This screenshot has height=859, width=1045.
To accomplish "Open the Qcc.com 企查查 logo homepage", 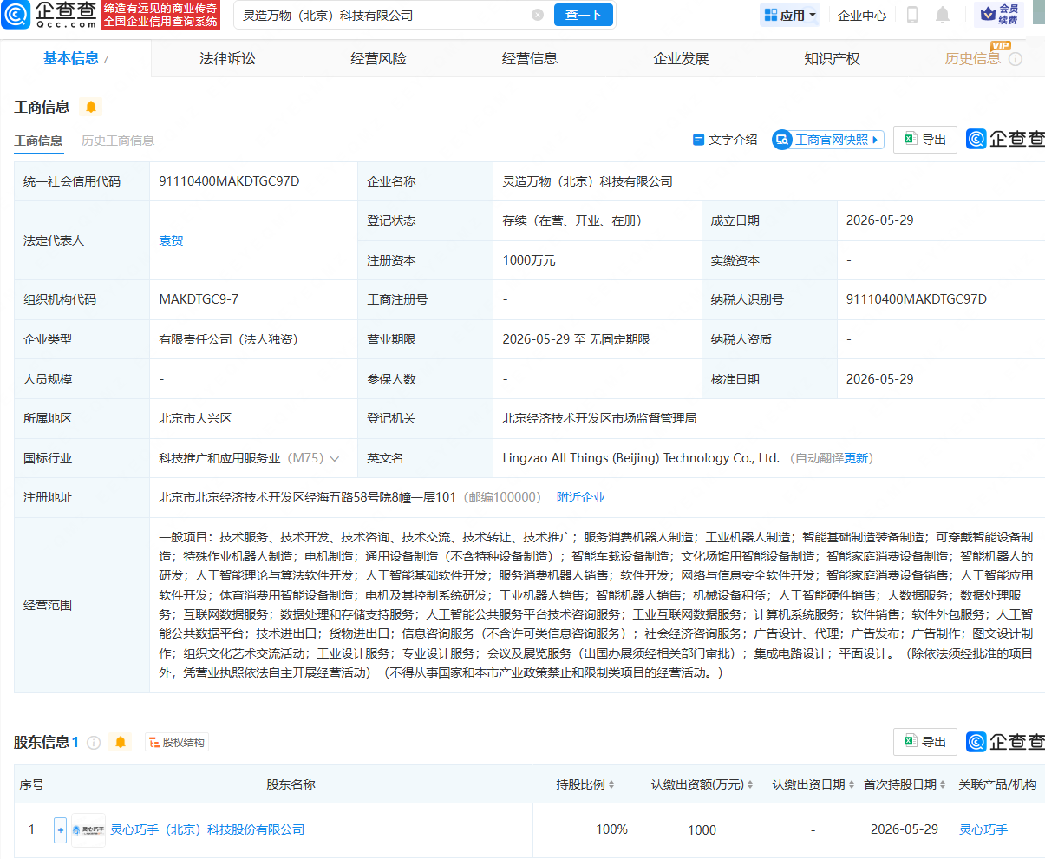I will [49, 15].
